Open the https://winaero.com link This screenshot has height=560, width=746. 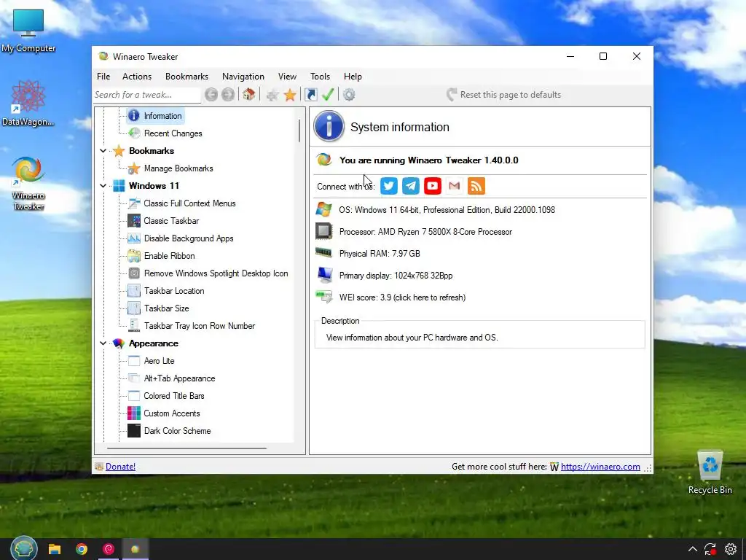click(x=600, y=467)
